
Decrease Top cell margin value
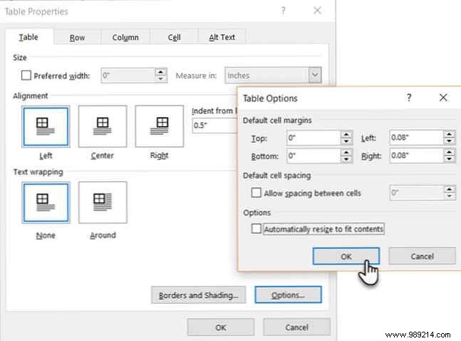pyautogui.click(x=346, y=141)
